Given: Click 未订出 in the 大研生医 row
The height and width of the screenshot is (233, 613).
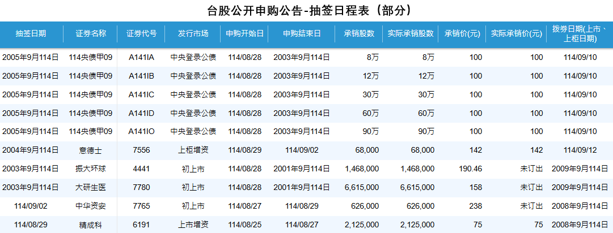Looking at the screenshot, I should coord(531,188).
